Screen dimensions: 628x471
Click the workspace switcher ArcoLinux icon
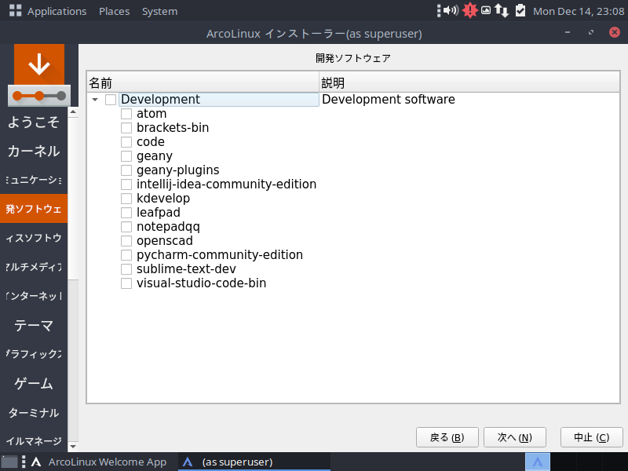pyautogui.click(x=537, y=462)
